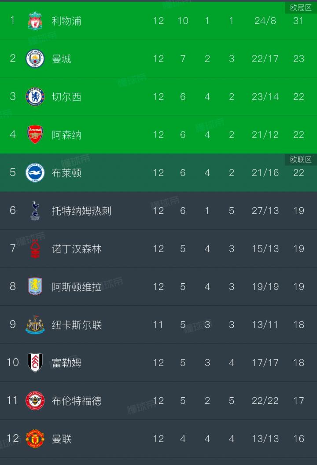The height and width of the screenshot is (465, 317).
Task: Tap the Brentford club crest
Action: (x=35, y=400)
